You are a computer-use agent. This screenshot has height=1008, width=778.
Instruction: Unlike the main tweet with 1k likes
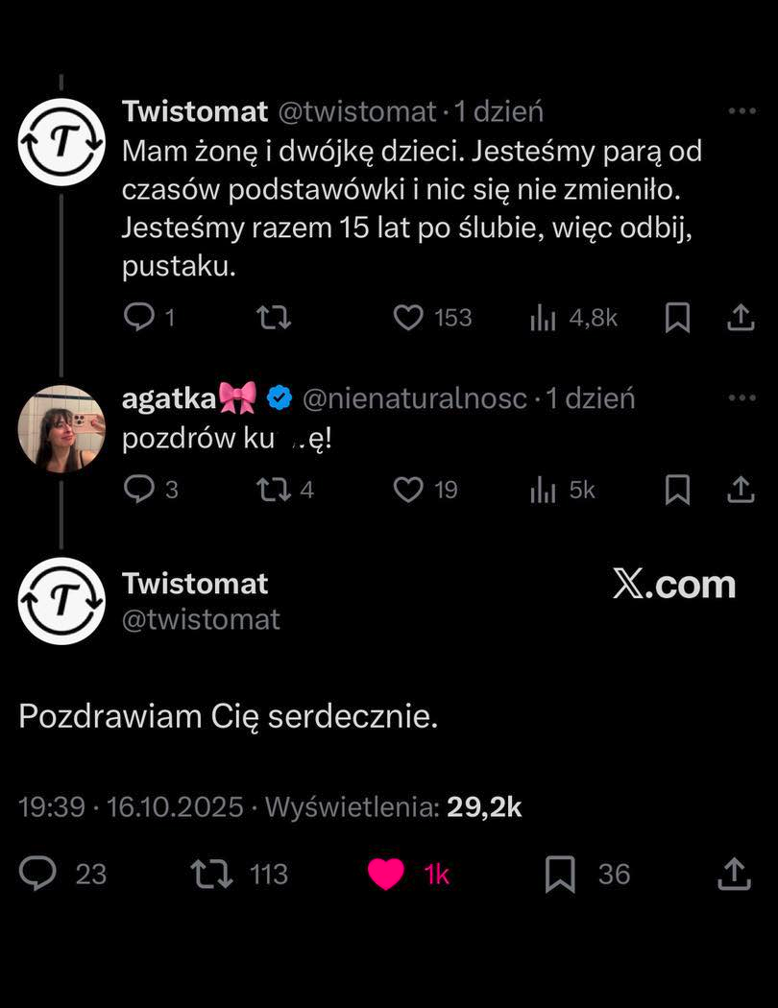[386, 874]
